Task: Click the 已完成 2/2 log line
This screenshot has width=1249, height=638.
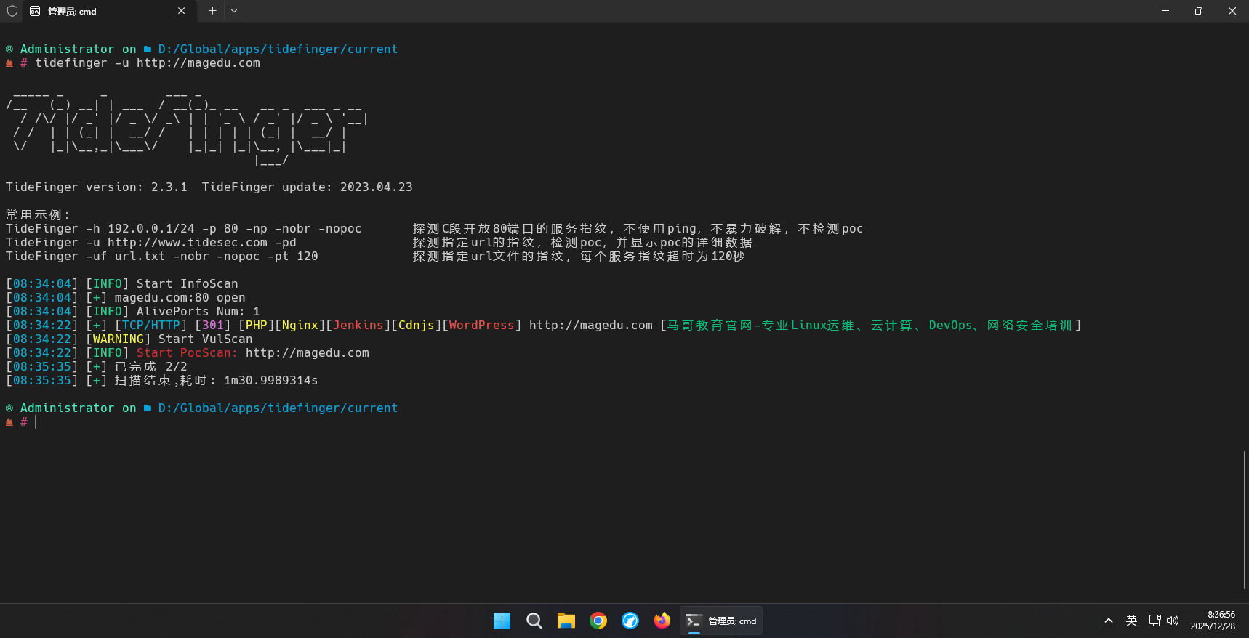Action: click(97, 367)
